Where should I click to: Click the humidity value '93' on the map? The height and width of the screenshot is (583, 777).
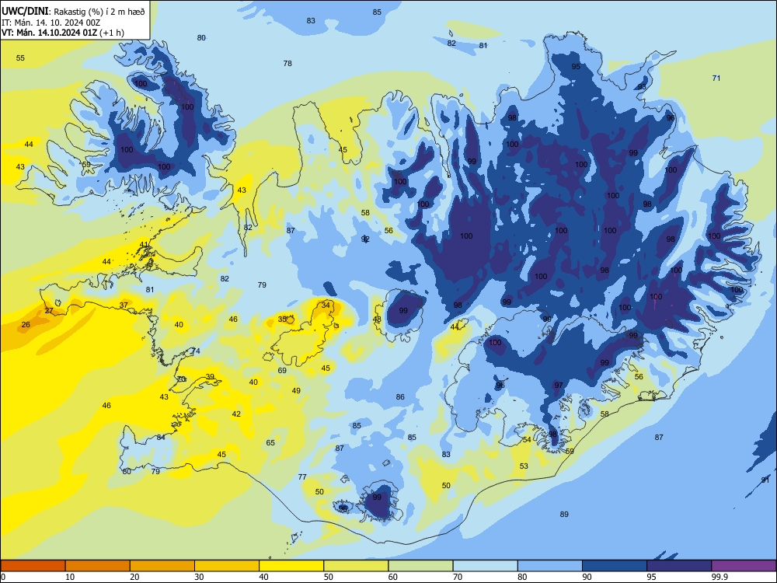[x=642, y=87]
